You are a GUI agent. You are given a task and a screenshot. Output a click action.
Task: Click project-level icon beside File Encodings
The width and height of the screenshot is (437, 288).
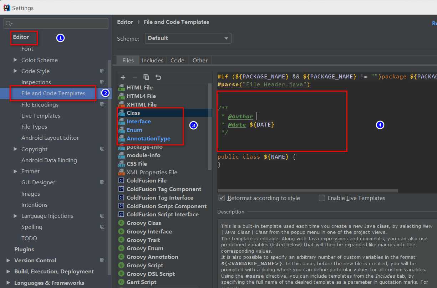pos(102,104)
